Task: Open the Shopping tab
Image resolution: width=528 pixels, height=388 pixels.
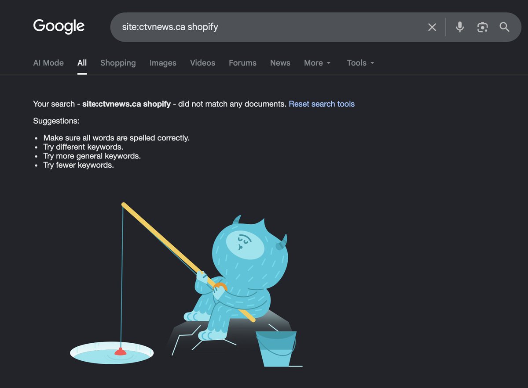Action: (118, 63)
